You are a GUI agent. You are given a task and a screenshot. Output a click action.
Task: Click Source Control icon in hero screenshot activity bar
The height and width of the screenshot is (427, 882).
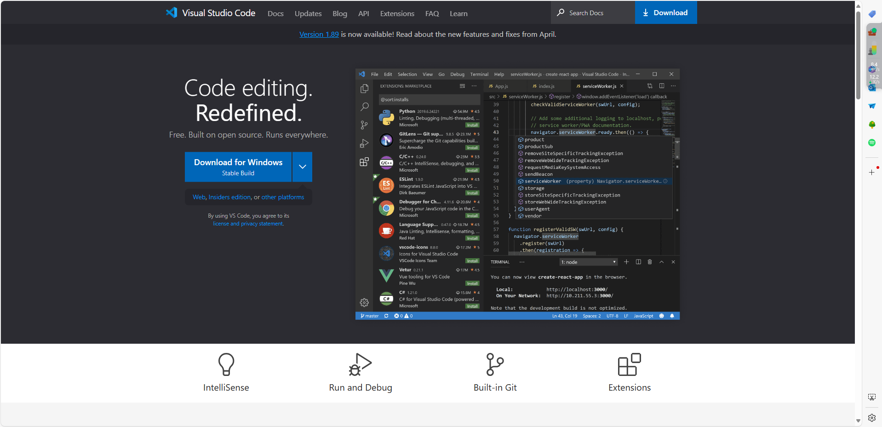point(364,125)
